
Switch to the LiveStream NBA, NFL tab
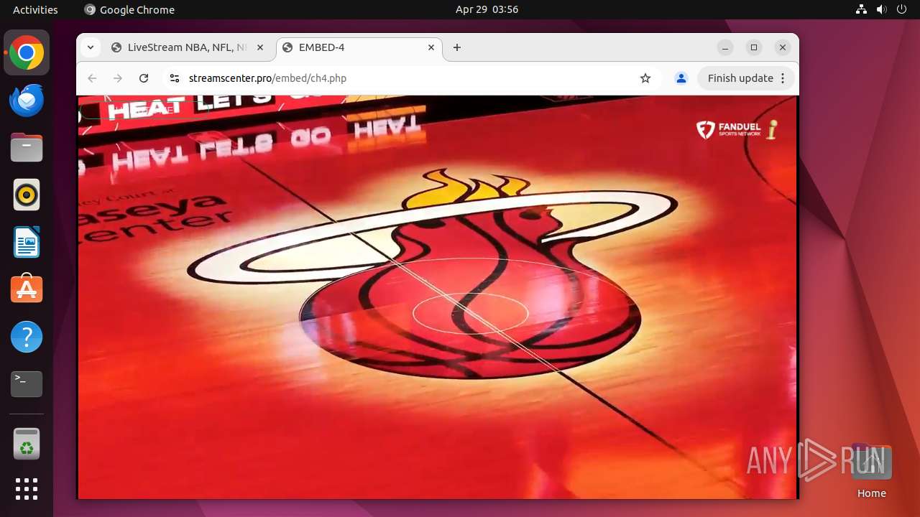click(x=189, y=47)
